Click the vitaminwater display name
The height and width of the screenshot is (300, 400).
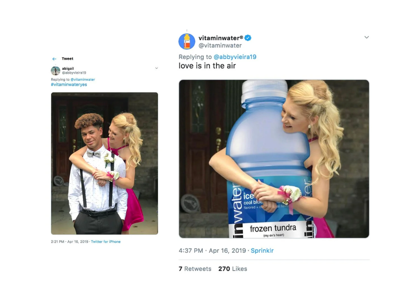point(221,38)
